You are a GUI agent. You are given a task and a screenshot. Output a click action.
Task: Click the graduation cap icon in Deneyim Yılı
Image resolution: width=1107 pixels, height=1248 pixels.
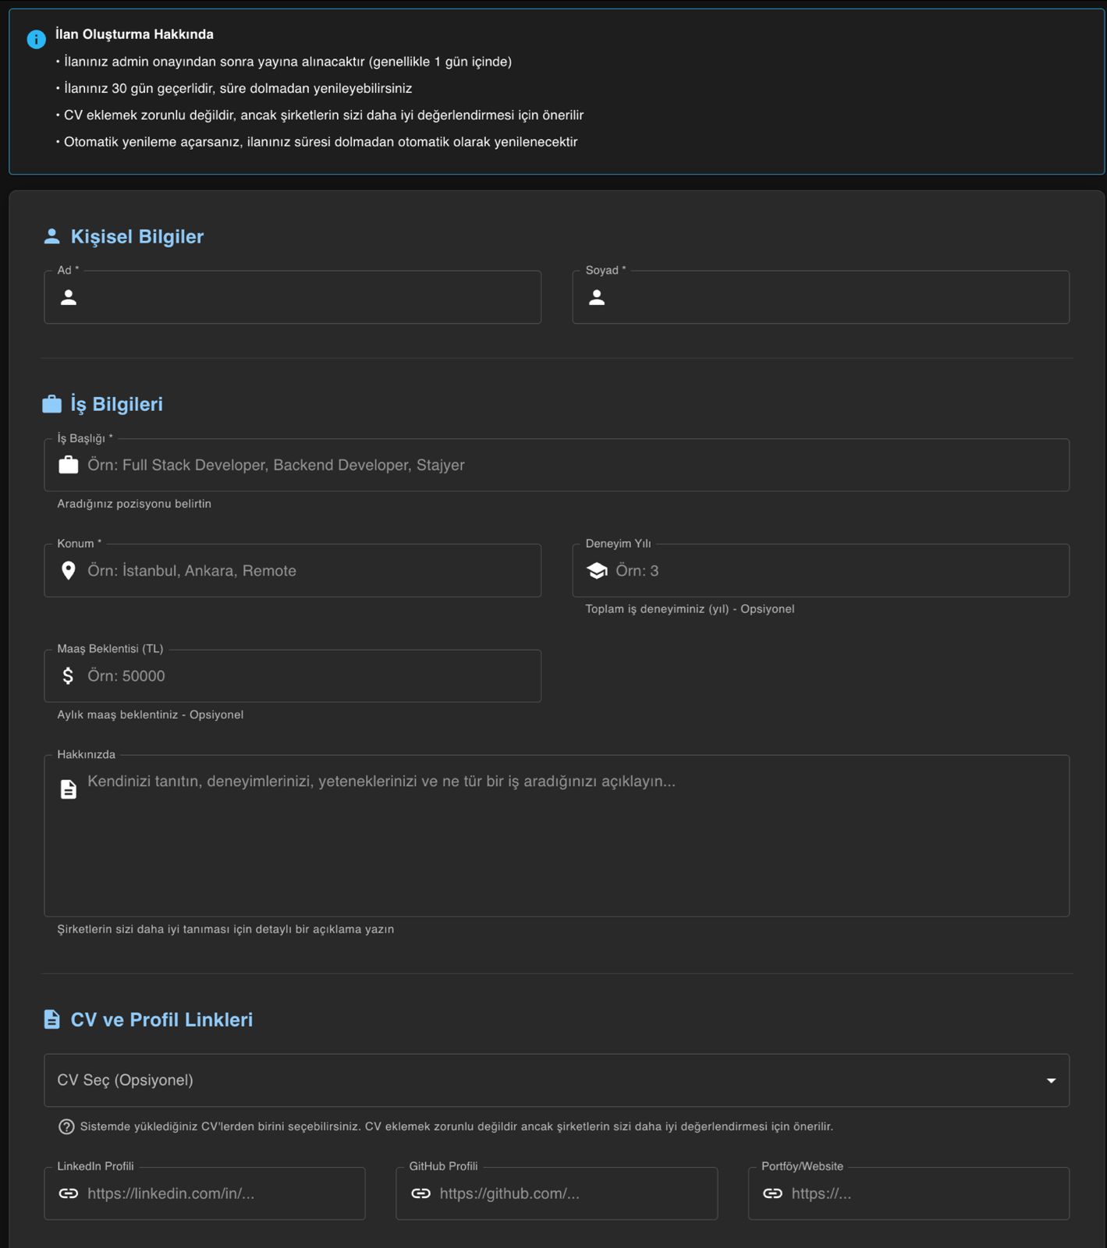tap(597, 571)
